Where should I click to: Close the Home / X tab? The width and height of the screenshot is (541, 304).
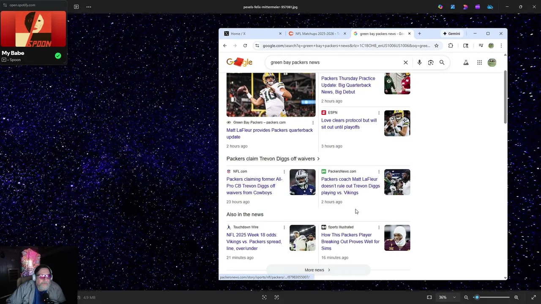280,34
